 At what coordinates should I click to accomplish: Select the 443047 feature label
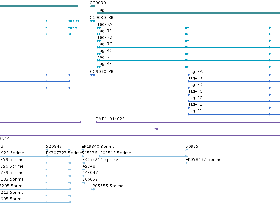coord(90,173)
